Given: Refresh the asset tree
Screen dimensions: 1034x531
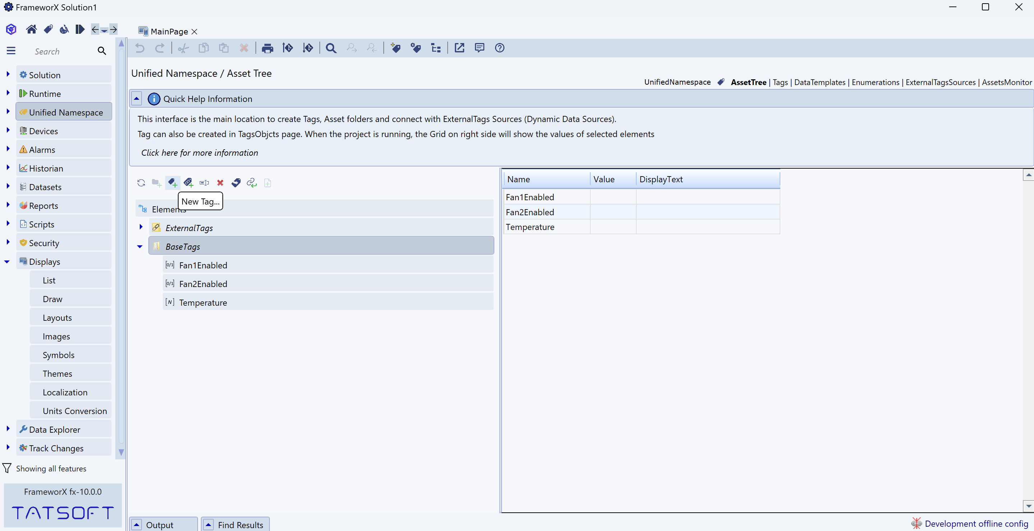Looking at the screenshot, I should pyautogui.click(x=141, y=183).
